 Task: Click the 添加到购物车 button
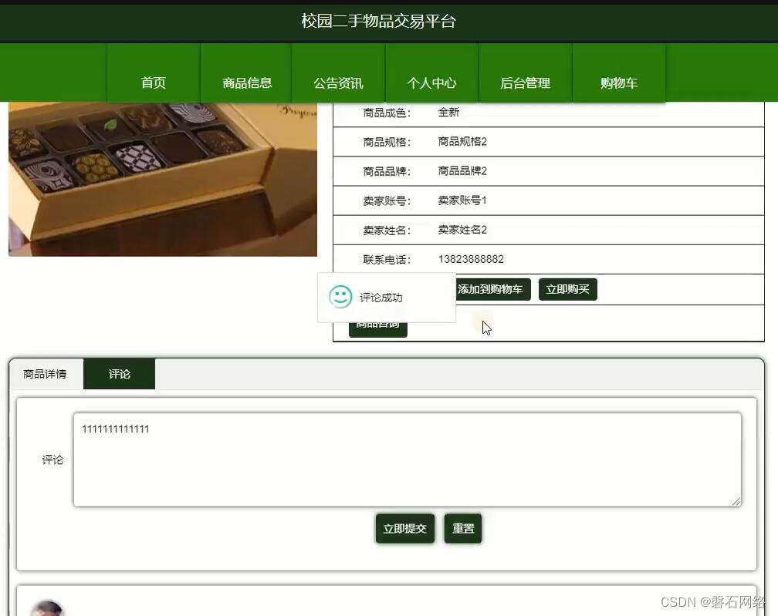pyautogui.click(x=492, y=289)
